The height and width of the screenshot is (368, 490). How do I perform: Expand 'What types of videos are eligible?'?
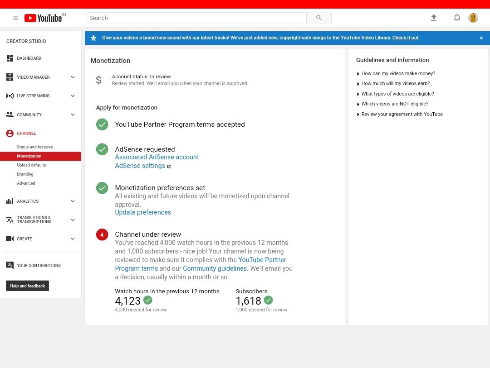tap(395, 94)
